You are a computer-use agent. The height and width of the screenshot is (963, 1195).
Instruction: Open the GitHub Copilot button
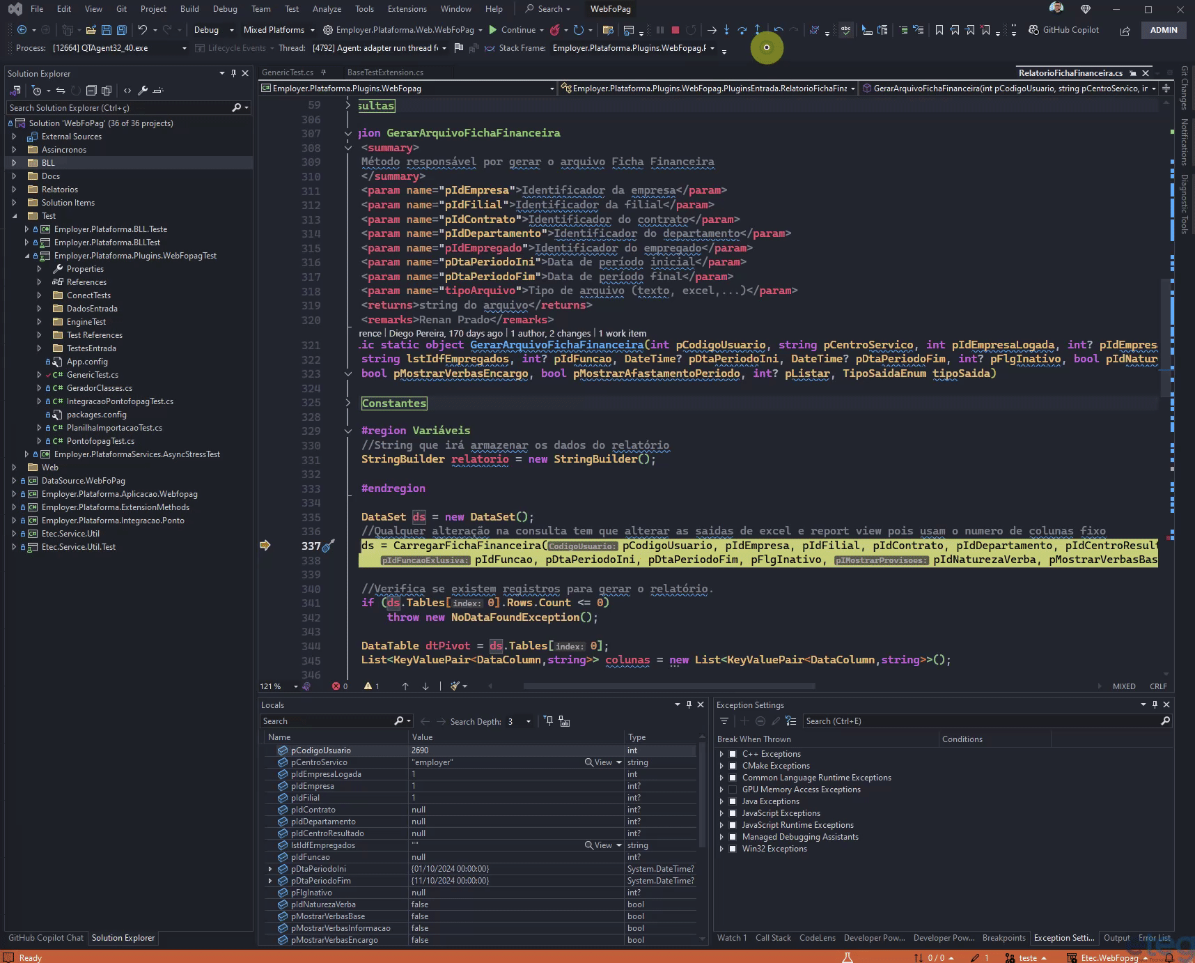pos(1064,30)
